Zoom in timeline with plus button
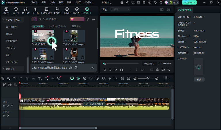Viewport: 221px width, 130px height. click(x=157, y=78)
